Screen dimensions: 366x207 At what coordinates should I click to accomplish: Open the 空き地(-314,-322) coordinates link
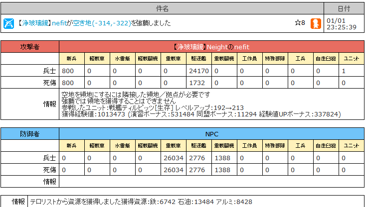point(102,23)
